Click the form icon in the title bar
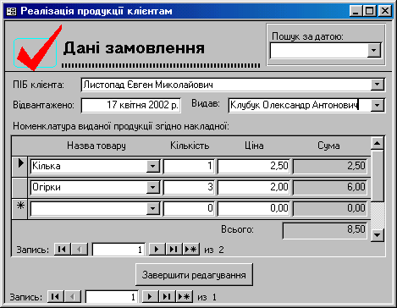This screenshot has width=397, height=308. [x=11, y=11]
